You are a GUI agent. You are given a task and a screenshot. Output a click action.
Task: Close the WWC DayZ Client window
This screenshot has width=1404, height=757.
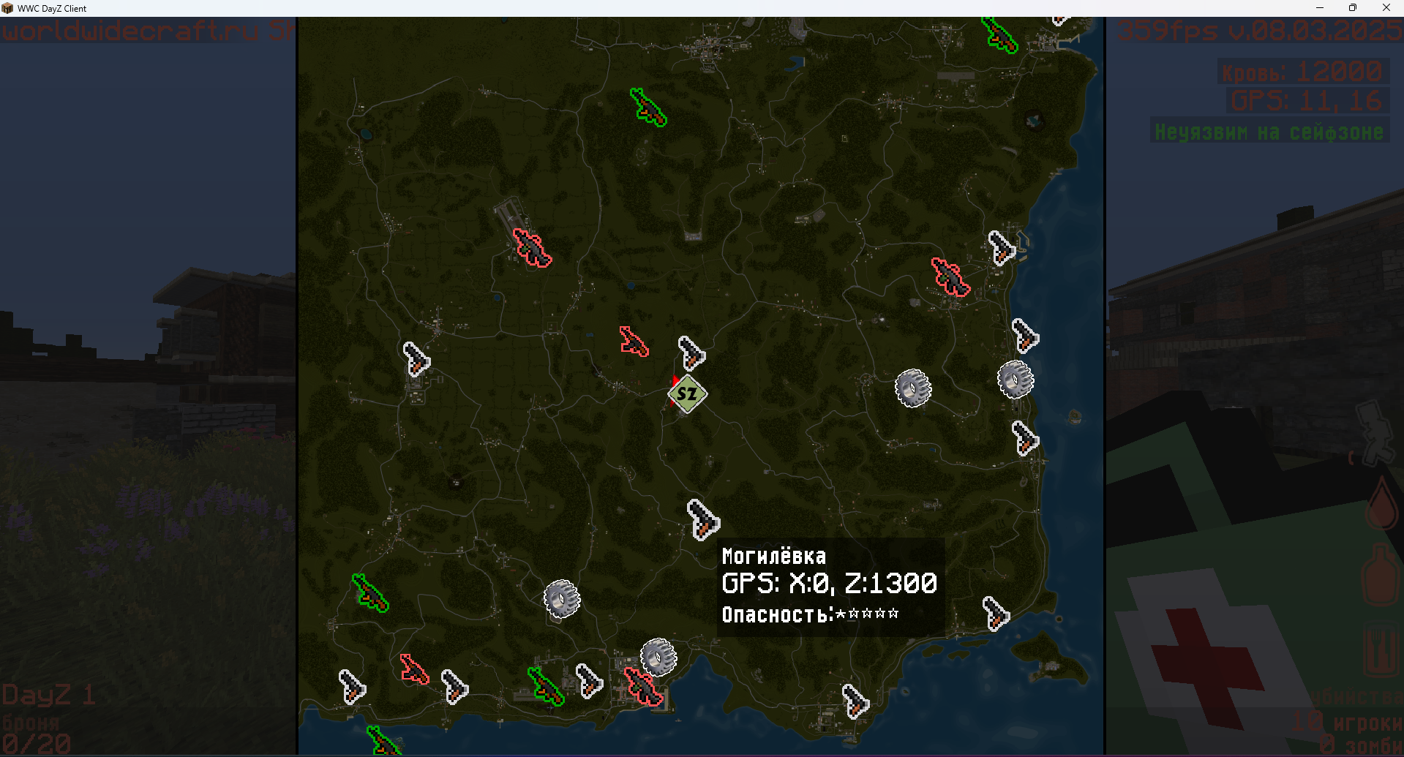tap(1386, 8)
